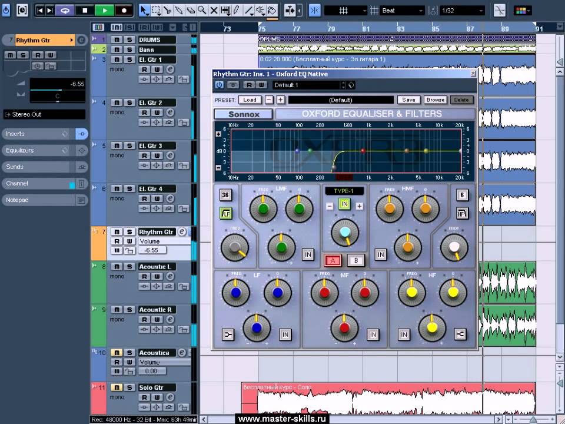
Task: Click the red MF band gain knob
Action: pos(344,327)
